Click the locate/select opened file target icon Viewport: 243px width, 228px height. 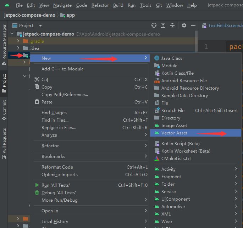[154, 25]
